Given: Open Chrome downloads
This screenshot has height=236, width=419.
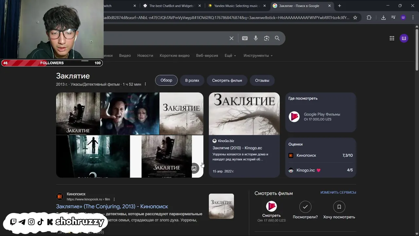Looking at the screenshot, I should (383, 17).
